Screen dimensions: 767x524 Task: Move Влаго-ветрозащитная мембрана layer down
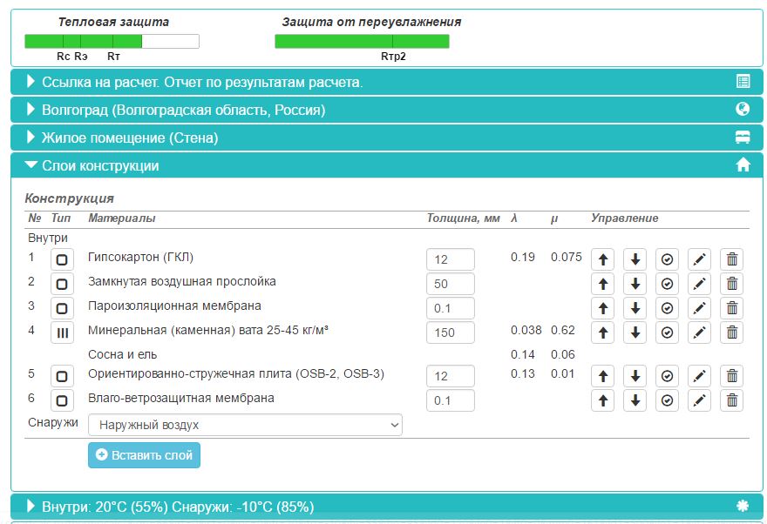[635, 400]
